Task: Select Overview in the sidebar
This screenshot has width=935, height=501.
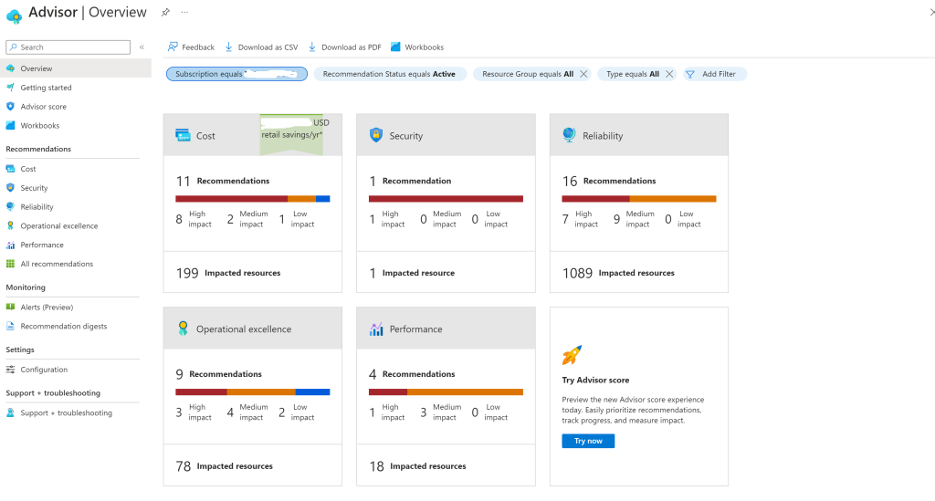Action: click(76, 68)
